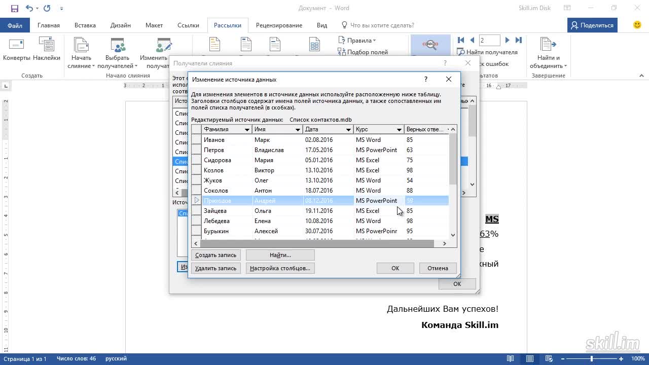Click zoom out minus in status bar
The height and width of the screenshot is (365, 649).
point(564,359)
